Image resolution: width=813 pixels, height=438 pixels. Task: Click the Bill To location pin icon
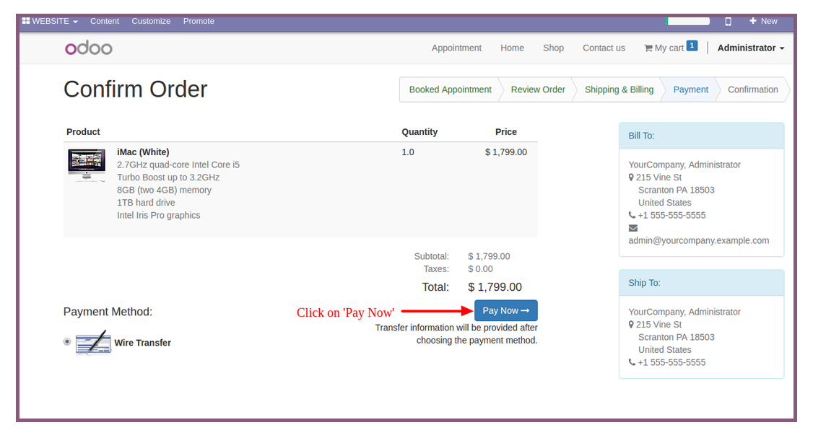631,178
